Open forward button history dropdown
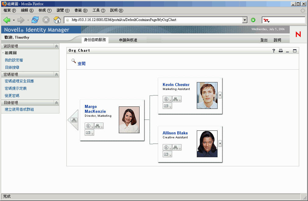The width and height of the screenshot is (308, 201). (x=28, y=20)
